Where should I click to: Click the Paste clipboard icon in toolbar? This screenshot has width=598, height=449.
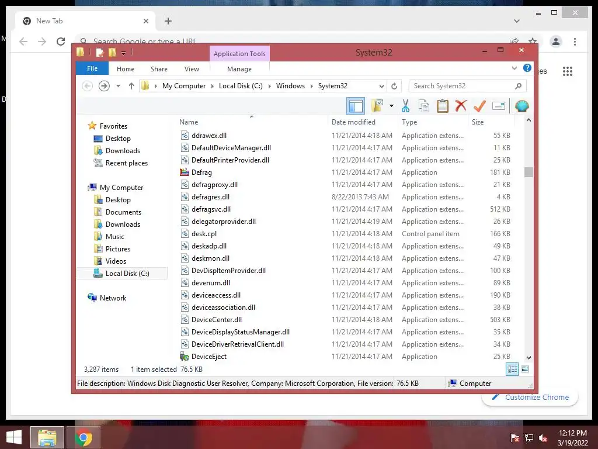click(443, 106)
